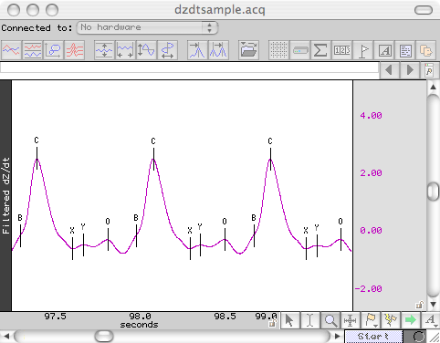The height and width of the screenshot is (343, 440).
Task: Go to next marker with right arrow
Action: click(410, 70)
